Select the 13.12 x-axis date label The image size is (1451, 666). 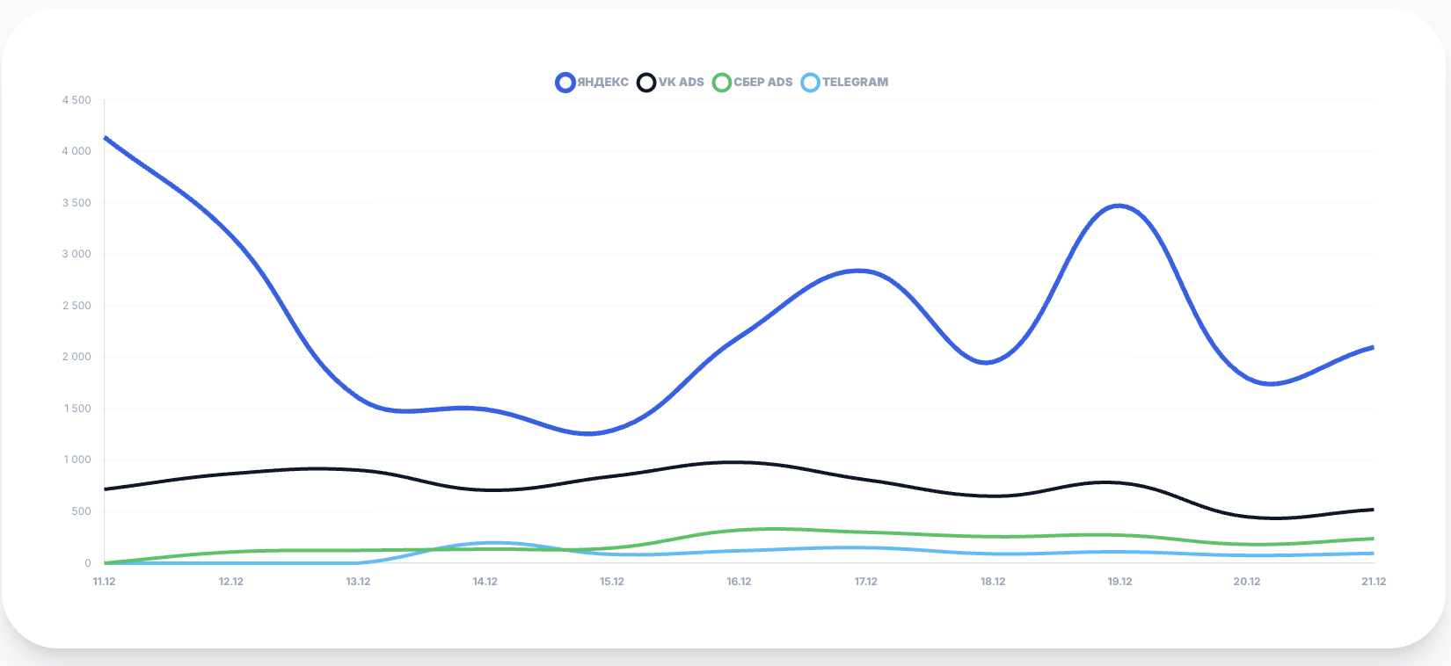(x=358, y=582)
